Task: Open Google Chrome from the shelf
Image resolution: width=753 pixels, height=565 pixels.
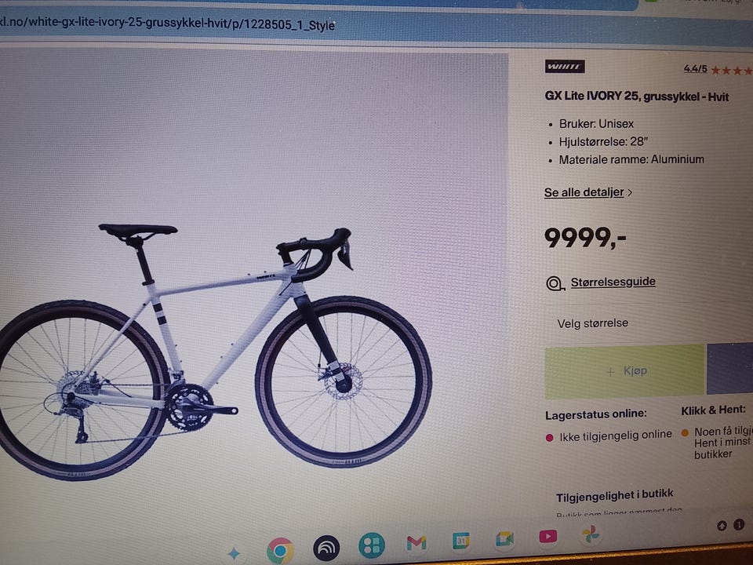Action: [281, 551]
